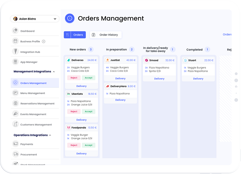This screenshot has width=241, height=174.
Task: Click the Events Management icon
Action: pyautogui.click(x=15, y=114)
